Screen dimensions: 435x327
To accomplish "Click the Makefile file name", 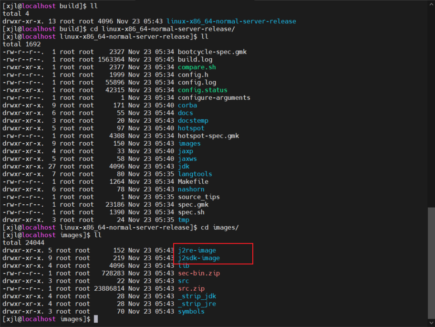I will click(193, 182).
